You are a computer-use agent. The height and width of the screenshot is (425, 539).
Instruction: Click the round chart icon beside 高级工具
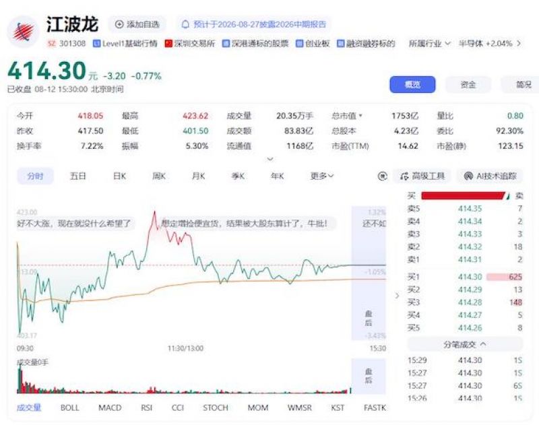[382, 176]
